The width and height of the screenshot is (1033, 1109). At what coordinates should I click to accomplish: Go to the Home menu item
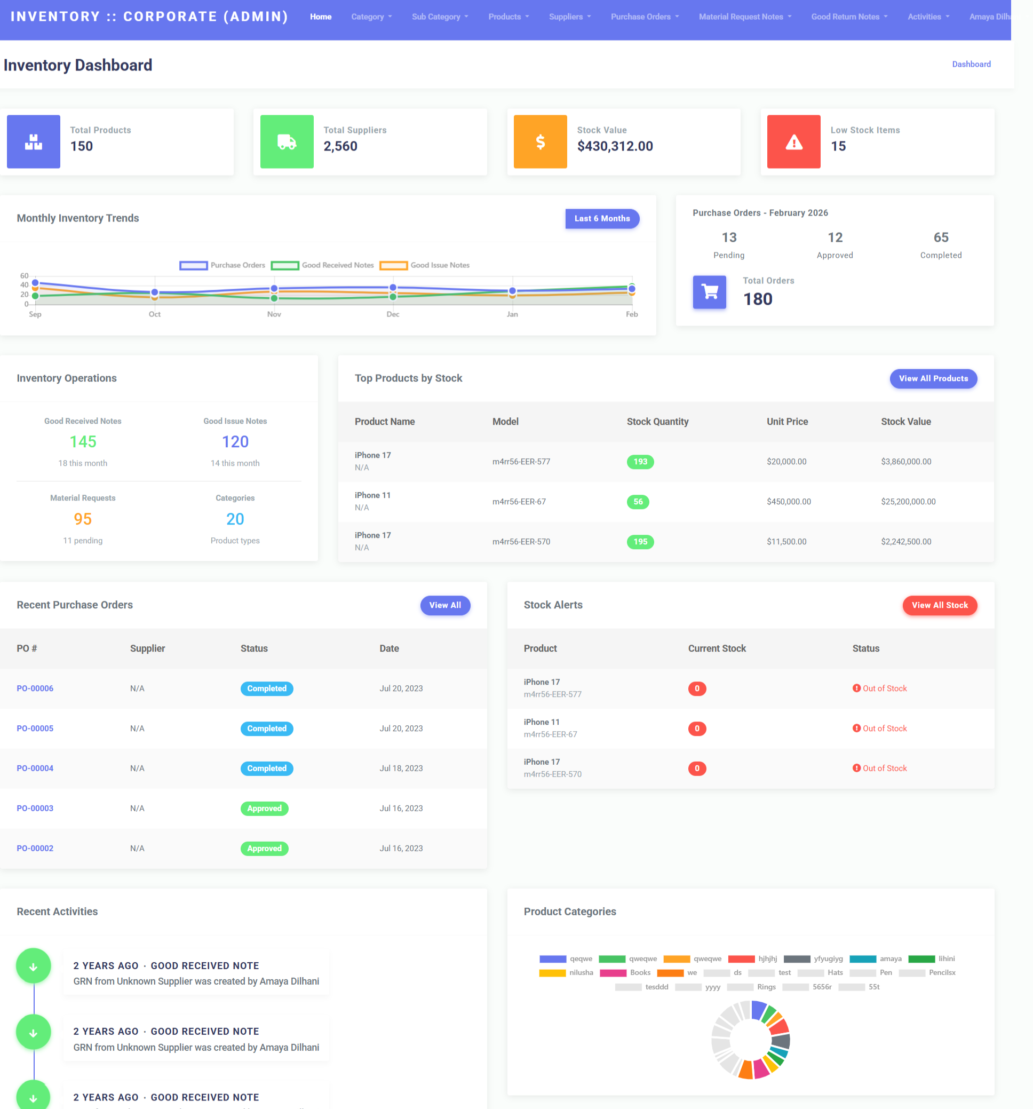click(x=321, y=17)
